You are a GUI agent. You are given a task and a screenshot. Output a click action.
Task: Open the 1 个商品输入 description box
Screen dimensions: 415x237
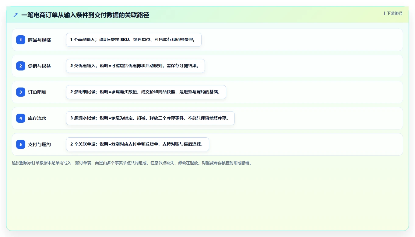pos(134,40)
